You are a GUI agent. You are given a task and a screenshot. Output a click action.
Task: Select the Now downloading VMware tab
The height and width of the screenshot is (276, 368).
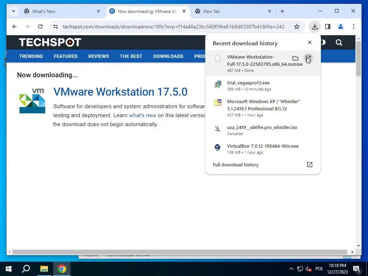(x=148, y=11)
